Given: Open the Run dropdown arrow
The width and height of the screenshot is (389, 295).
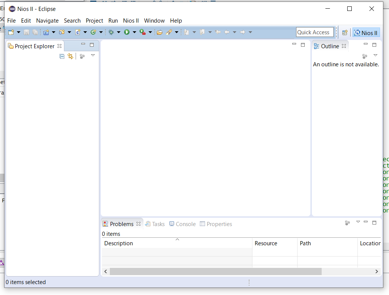Looking at the screenshot, I should pos(134,32).
